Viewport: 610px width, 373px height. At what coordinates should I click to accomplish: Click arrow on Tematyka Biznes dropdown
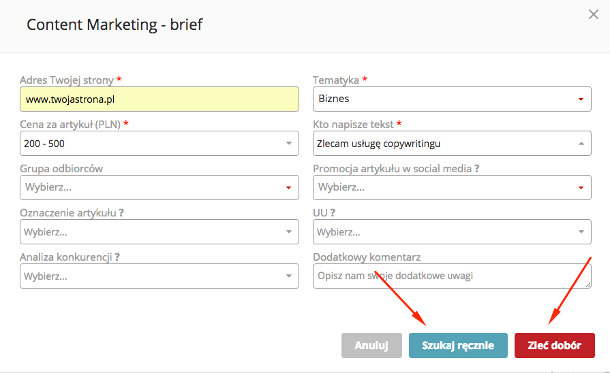(x=581, y=99)
